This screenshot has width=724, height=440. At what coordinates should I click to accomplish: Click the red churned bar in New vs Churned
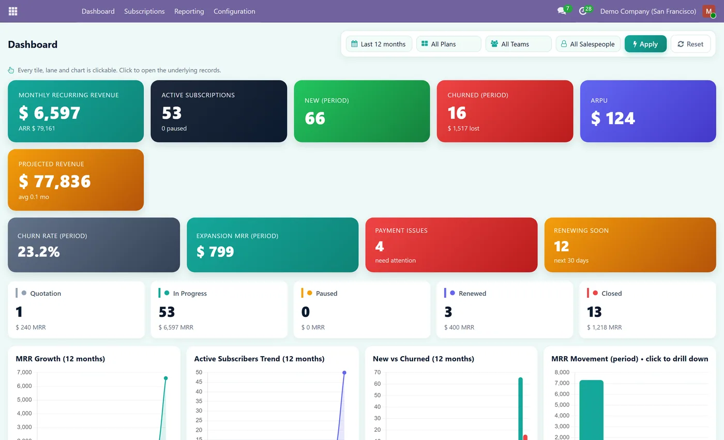[x=525, y=437]
